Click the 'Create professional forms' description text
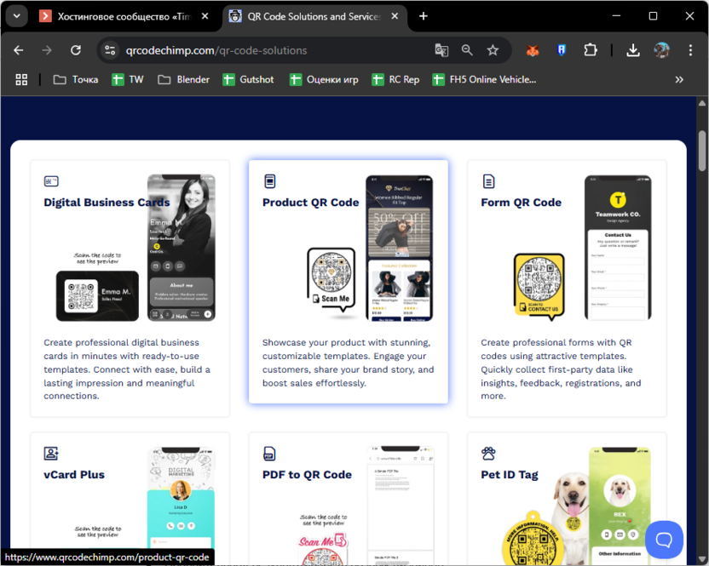 tap(561, 369)
